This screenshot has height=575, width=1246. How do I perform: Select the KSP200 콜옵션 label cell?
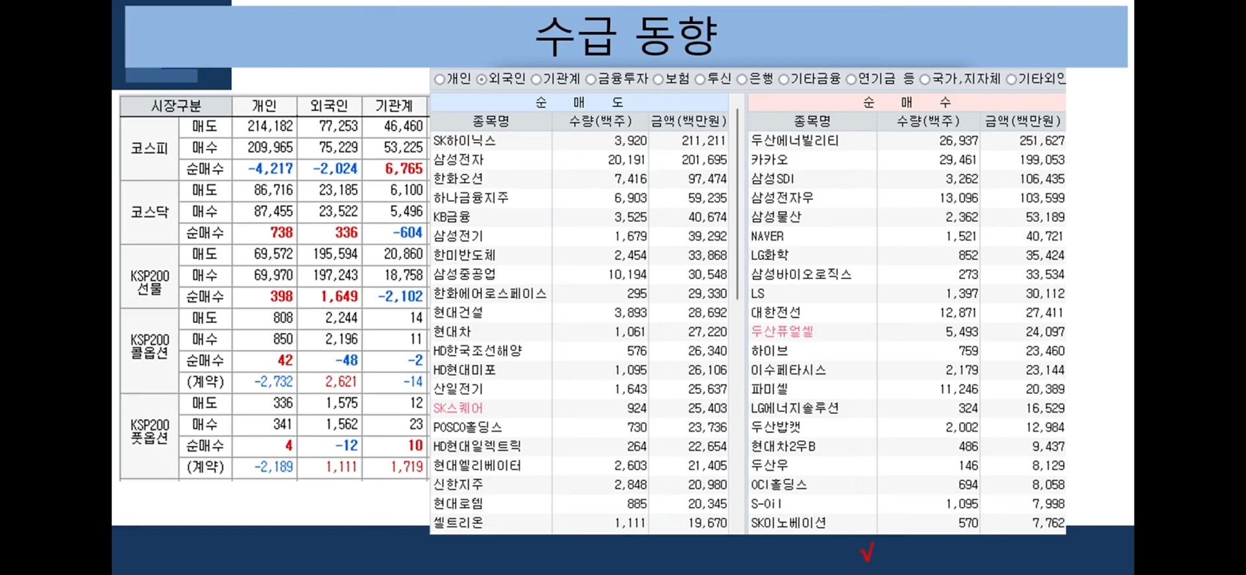coord(149,350)
